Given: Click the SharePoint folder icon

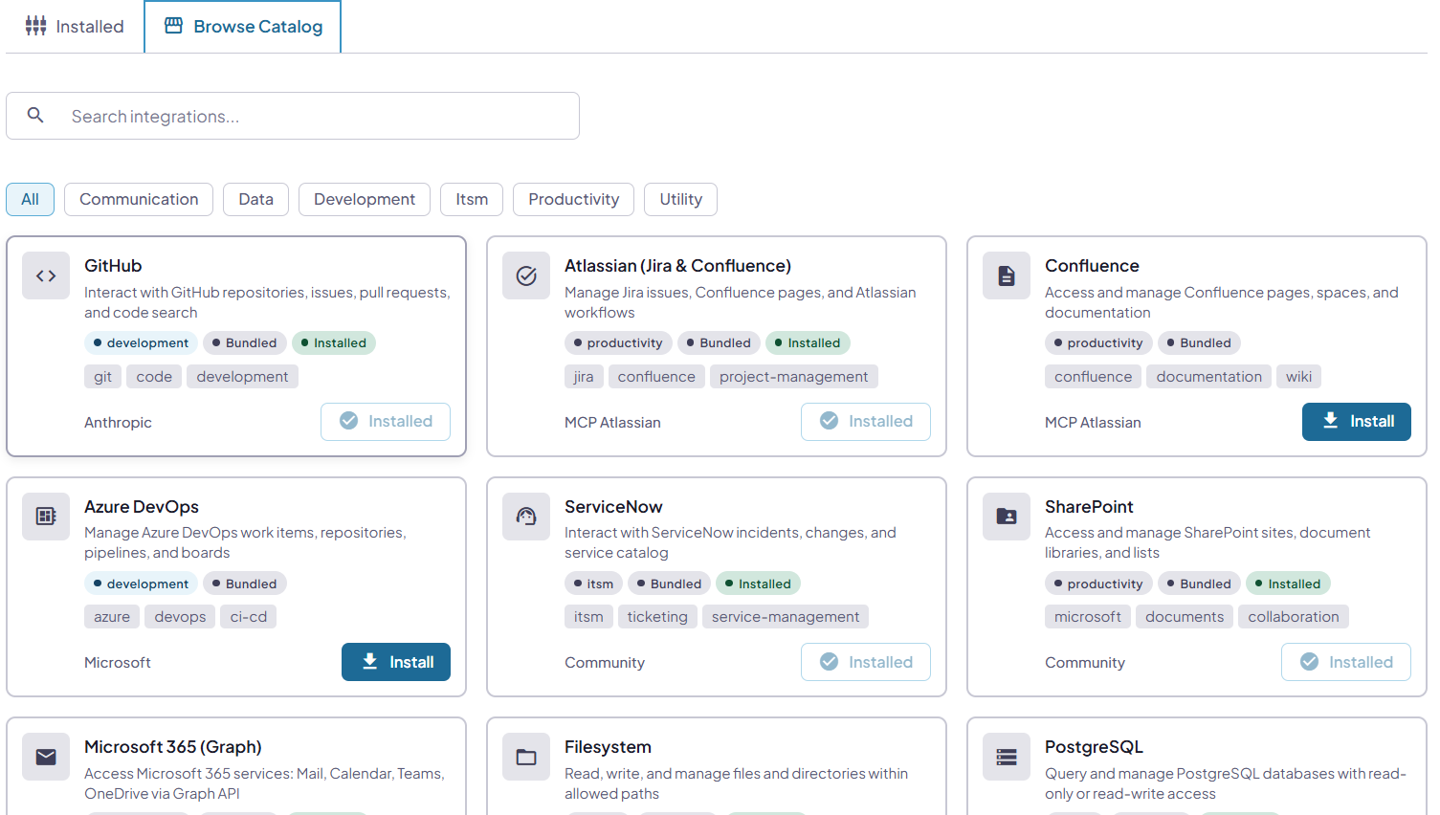Looking at the screenshot, I should [x=1006, y=517].
